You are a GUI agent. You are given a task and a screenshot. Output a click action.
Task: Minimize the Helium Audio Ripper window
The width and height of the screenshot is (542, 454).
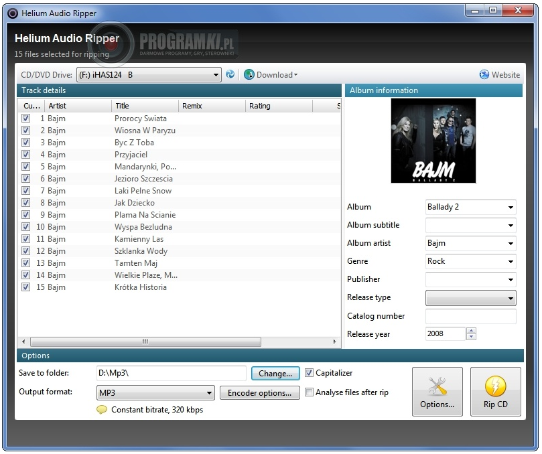click(475, 11)
